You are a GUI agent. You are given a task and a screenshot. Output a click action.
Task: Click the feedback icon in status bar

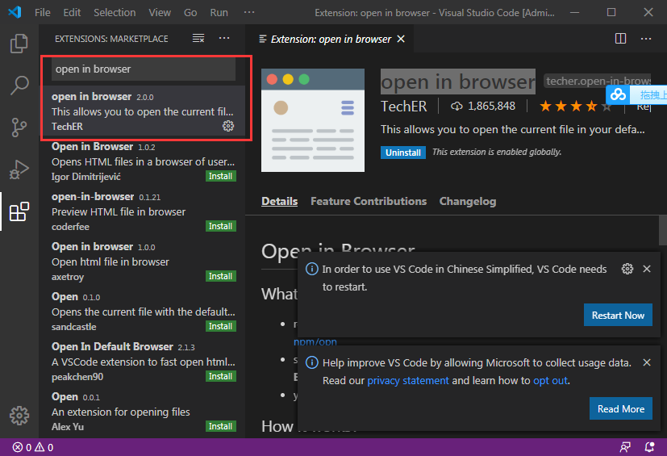(625, 447)
